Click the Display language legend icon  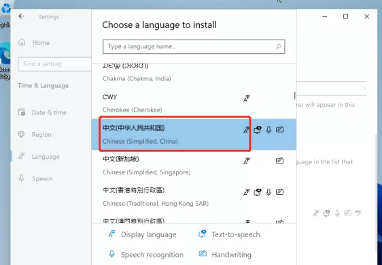(112, 234)
